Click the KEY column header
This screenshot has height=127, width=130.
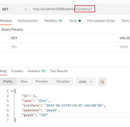tap(14, 38)
